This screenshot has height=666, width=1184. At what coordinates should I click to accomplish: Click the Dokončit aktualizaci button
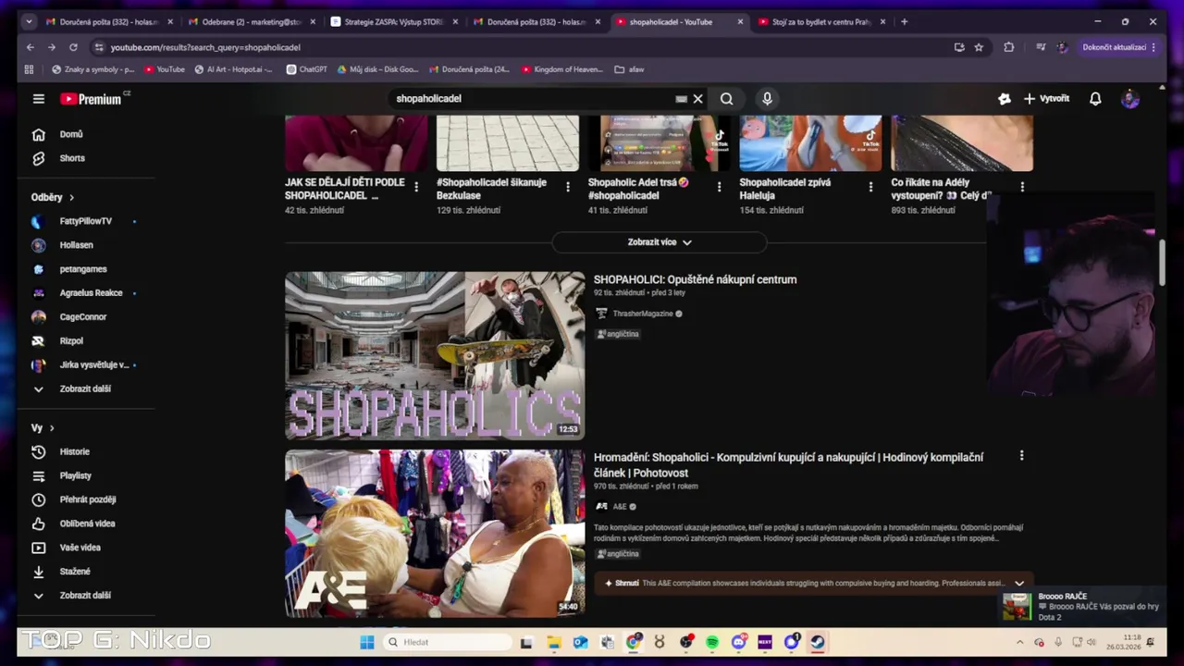point(1118,47)
